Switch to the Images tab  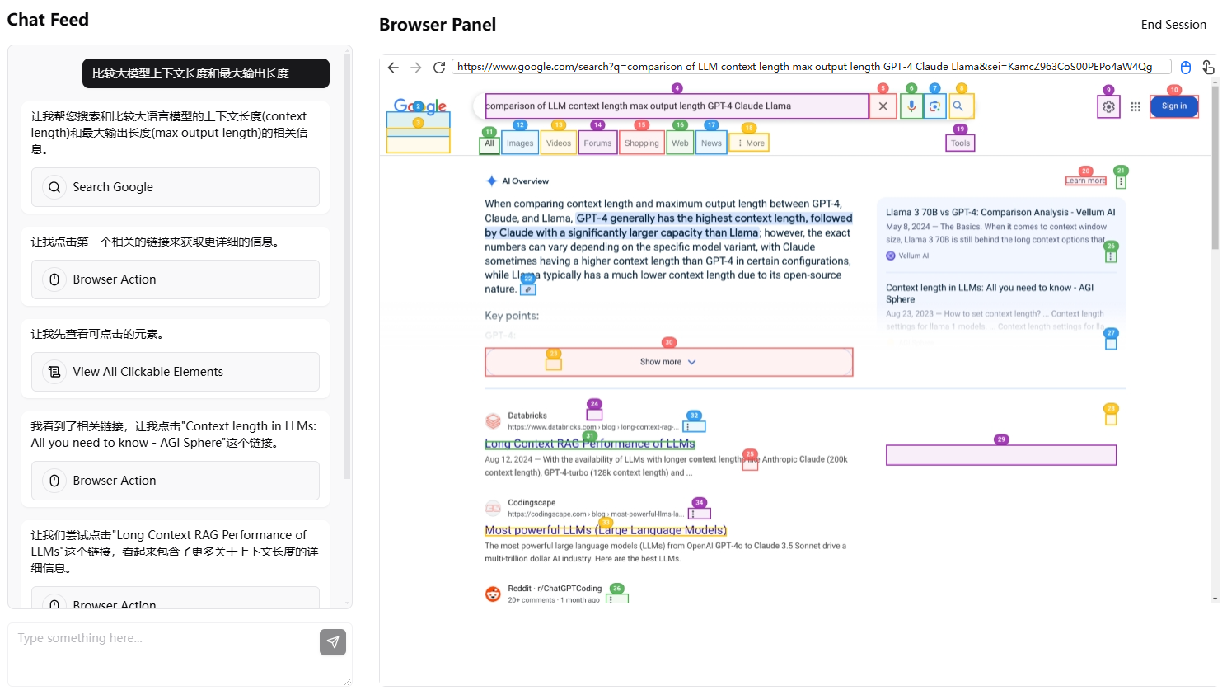520,143
